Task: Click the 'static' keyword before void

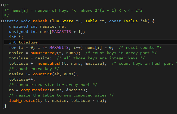Action: pyautogui.click(x=11, y=21)
